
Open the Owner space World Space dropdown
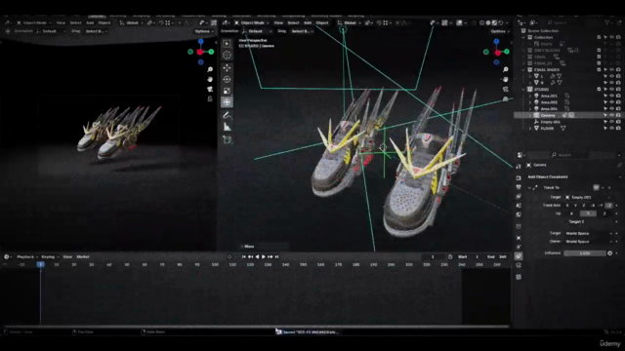click(x=588, y=242)
